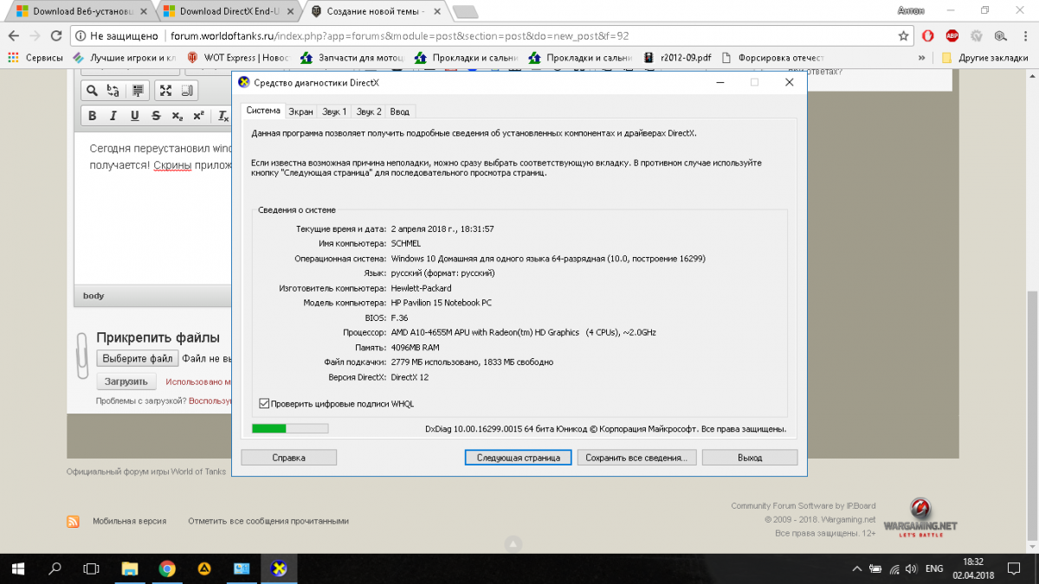Apply superscript formatting in forum editor
Image resolution: width=1039 pixels, height=584 pixels.
point(198,116)
